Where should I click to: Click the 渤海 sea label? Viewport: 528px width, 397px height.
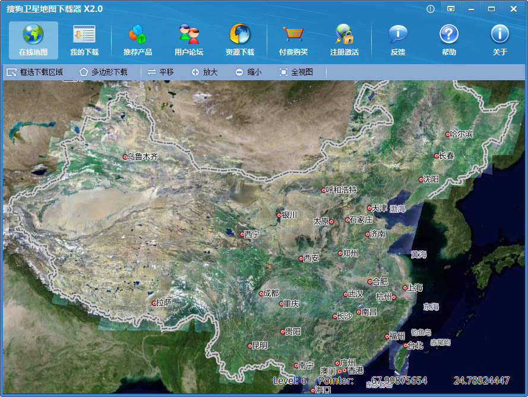coord(398,209)
